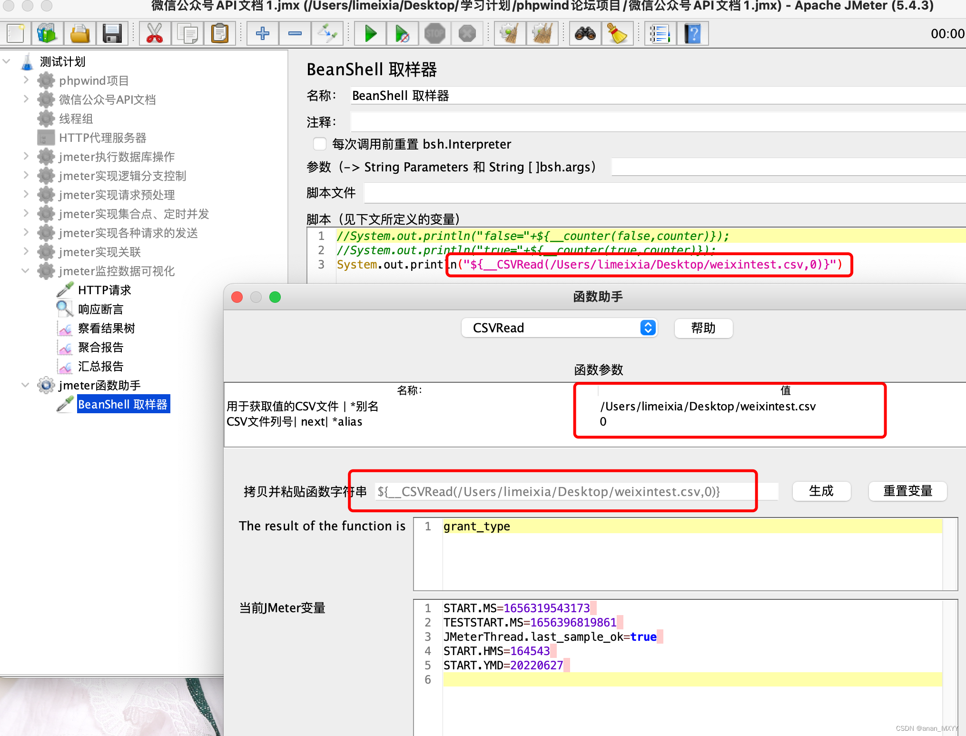Viewport: 966px width, 736px height.
Task: Click the 脚本文件 input field
Action: point(571,193)
